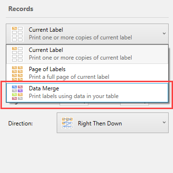This screenshot has width=173, height=173.
Task: Click the multicolored Data Merge icon
Action: (x=17, y=93)
